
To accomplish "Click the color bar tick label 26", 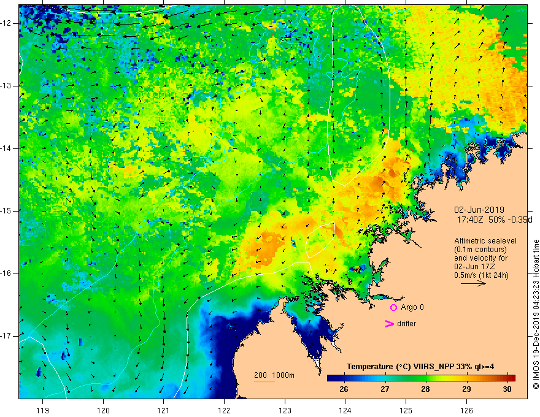I will coord(344,389).
